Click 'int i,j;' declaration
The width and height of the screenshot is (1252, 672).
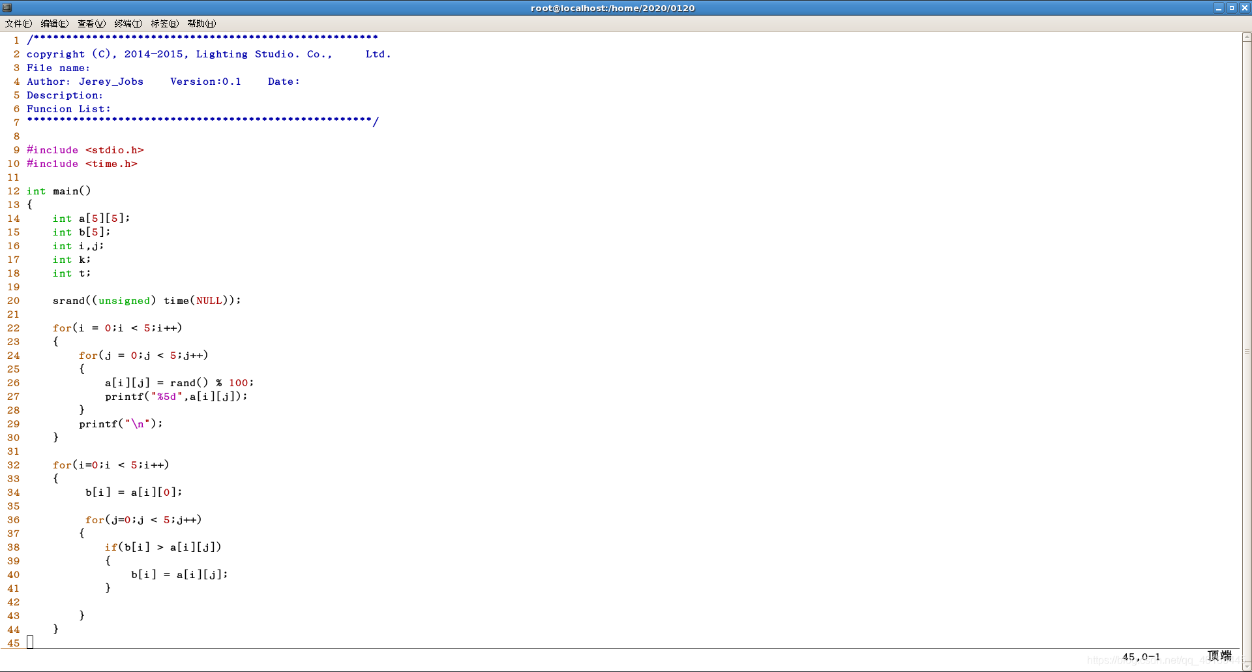click(x=78, y=246)
